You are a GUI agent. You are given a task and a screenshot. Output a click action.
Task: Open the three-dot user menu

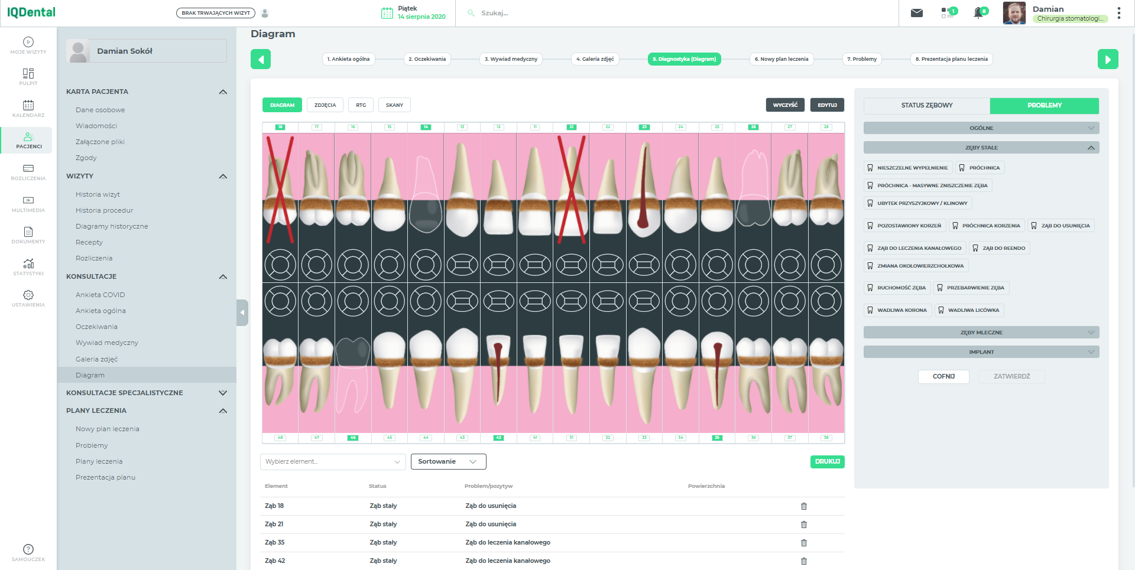point(1119,13)
